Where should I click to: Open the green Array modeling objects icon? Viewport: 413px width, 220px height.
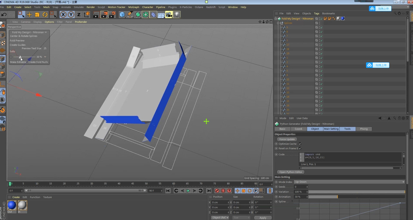[x=145, y=15]
